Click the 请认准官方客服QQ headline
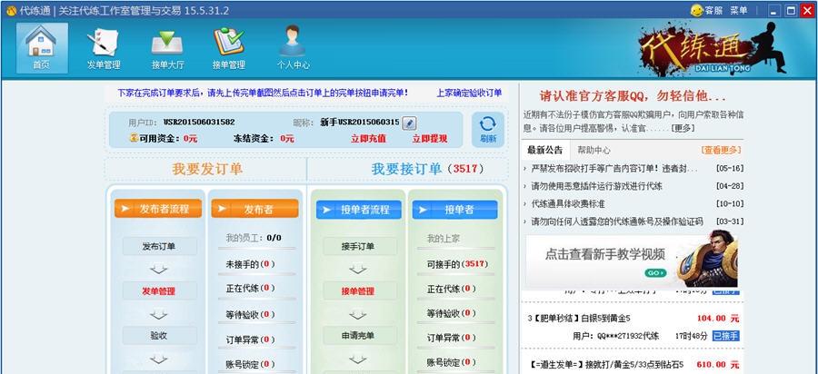Image resolution: width=818 pixels, height=374 pixels. (633, 96)
